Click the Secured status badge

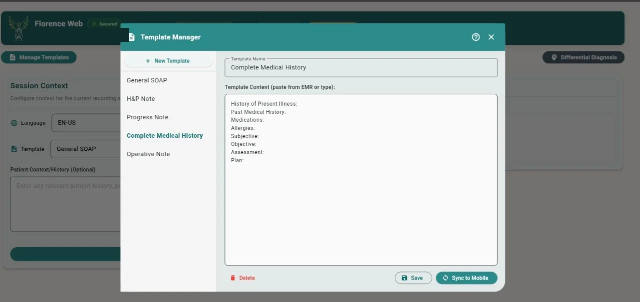click(104, 24)
